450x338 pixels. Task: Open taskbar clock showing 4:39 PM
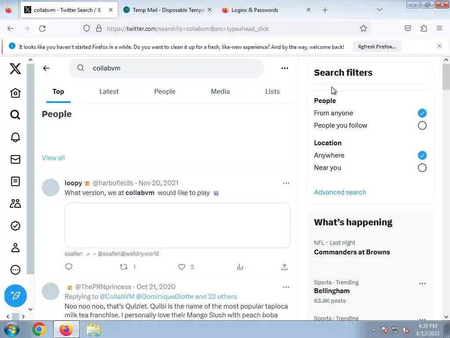click(x=428, y=329)
